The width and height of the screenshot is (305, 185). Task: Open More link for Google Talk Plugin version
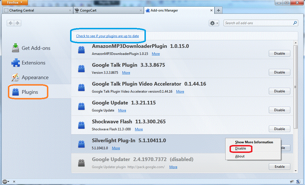pyautogui.click(x=126, y=73)
